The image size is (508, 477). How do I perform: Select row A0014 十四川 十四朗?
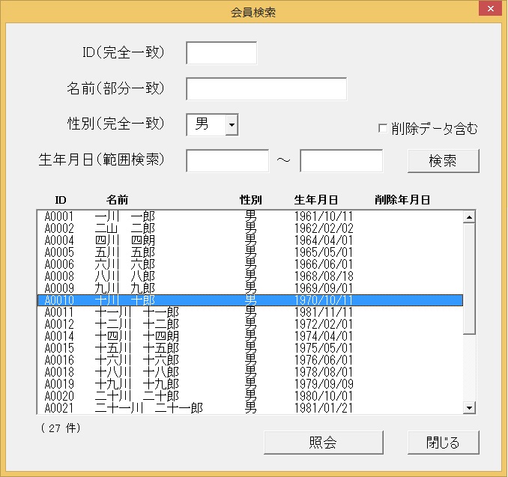pyautogui.click(x=250, y=336)
